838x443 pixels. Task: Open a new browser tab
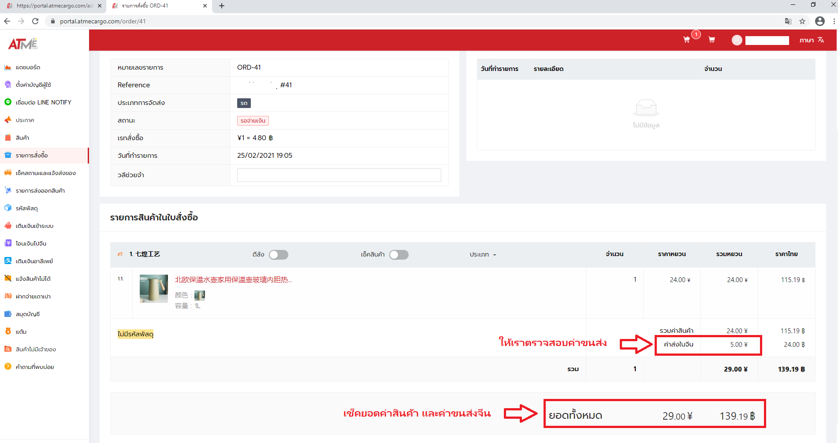(x=222, y=6)
